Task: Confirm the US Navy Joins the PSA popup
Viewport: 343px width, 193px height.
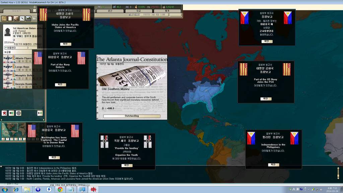Action: click(266, 99)
